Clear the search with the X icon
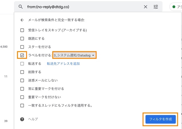Viewport: 182px width, 129px height. pyautogui.click(x=145, y=7)
